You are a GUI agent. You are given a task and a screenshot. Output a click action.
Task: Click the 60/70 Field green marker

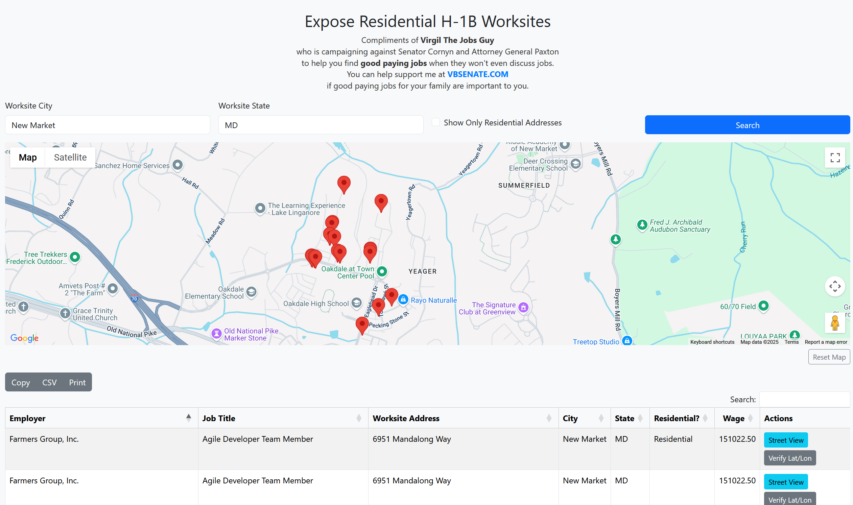click(763, 306)
